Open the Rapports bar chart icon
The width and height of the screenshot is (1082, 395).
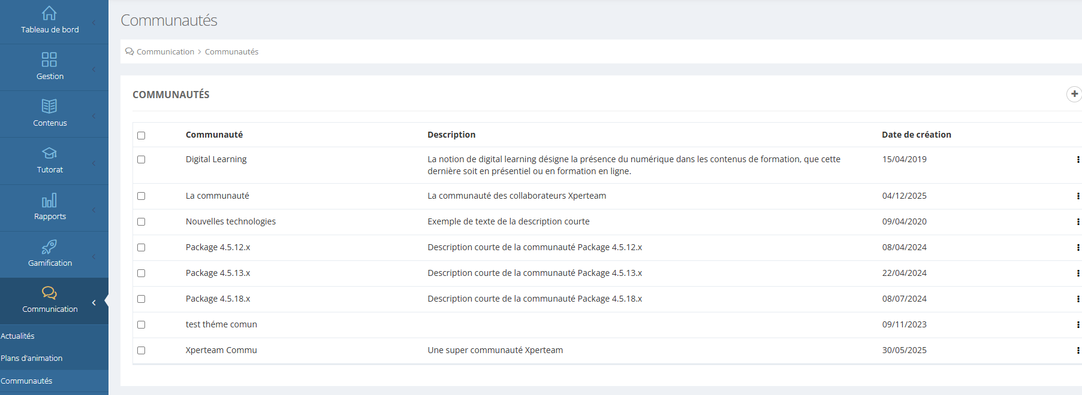(49, 200)
